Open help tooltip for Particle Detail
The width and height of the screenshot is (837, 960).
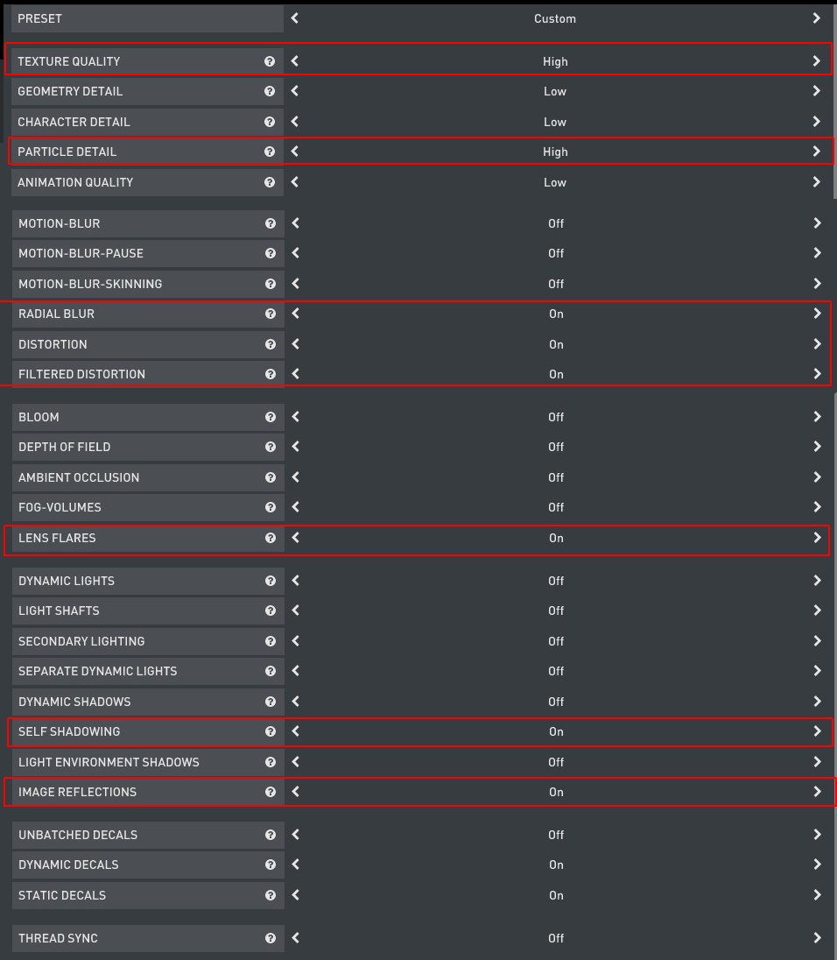(x=270, y=152)
